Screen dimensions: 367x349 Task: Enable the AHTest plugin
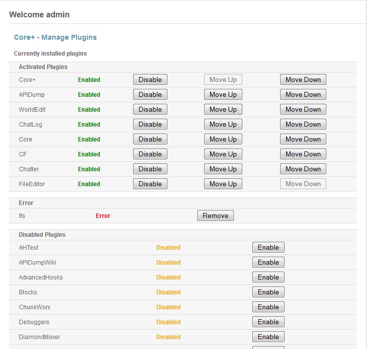coord(268,247)
